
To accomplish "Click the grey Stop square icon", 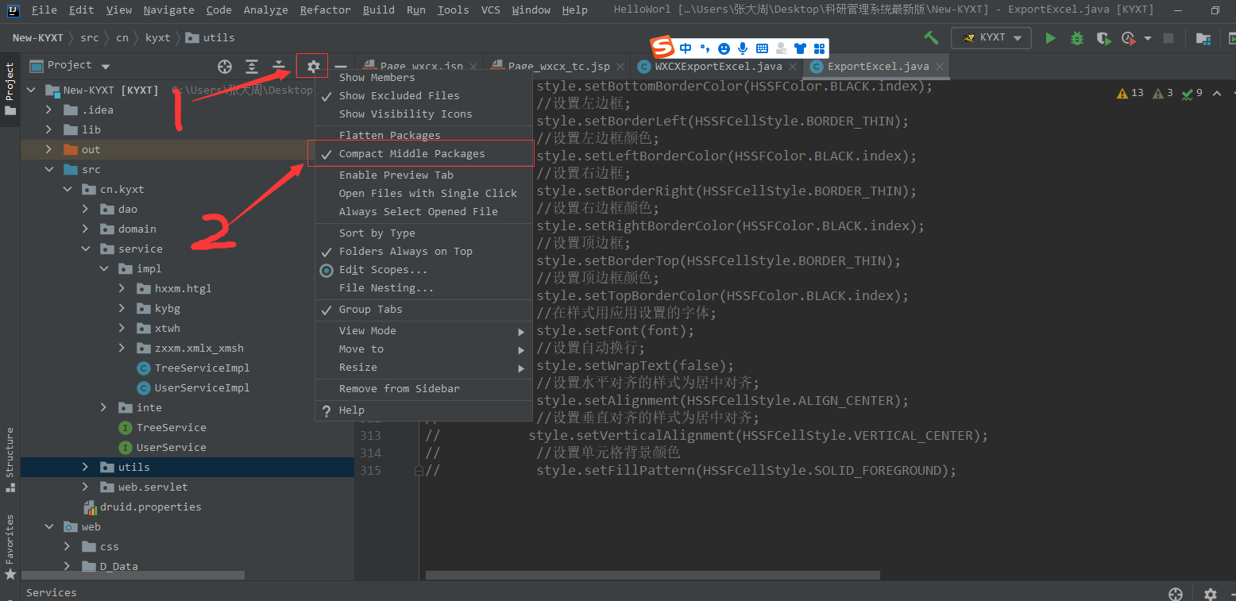I will tap(1168, 38).
